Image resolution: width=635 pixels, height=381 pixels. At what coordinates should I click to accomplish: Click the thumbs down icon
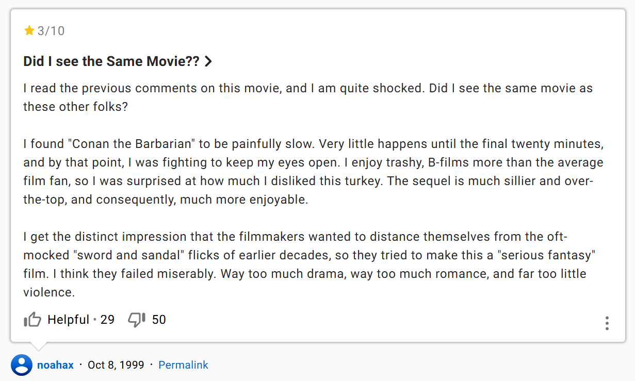point(137,320)
